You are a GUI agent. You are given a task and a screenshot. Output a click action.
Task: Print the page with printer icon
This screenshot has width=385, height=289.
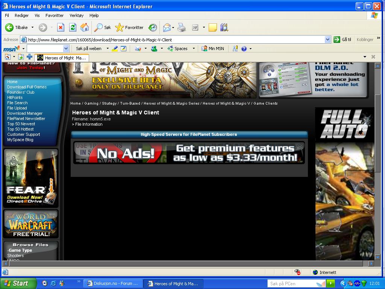tap(182, 27)
